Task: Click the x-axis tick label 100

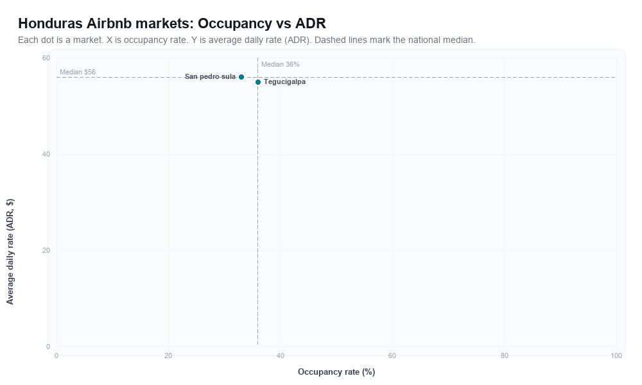Action: coord(616,356)
